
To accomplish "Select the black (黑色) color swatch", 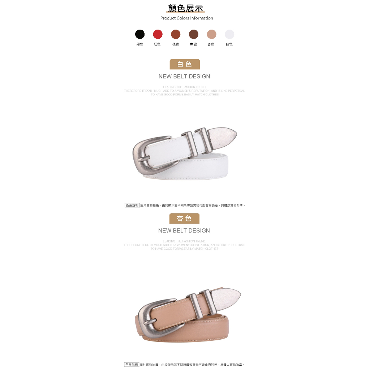I will 140,34.
